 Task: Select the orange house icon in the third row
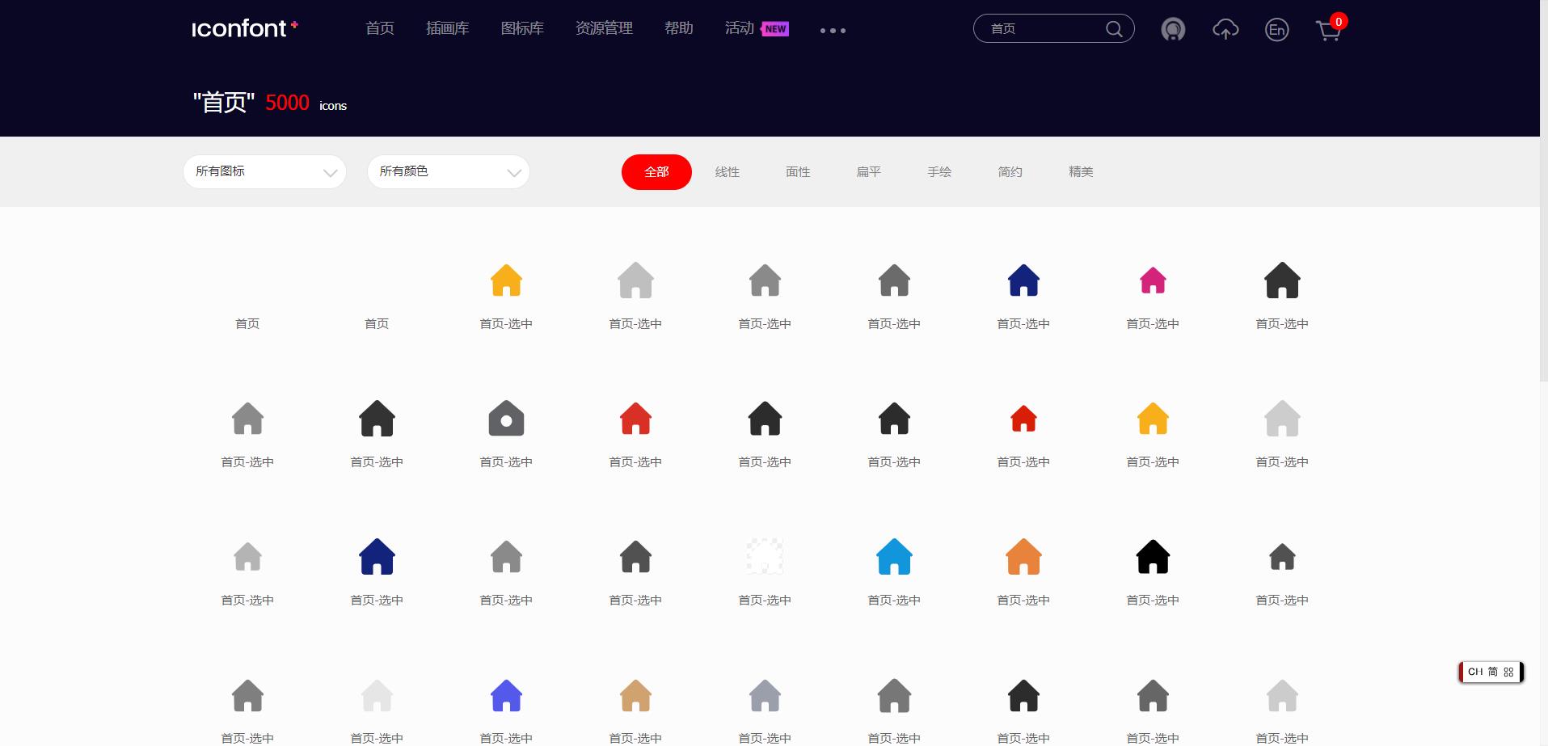[1022, 556]
